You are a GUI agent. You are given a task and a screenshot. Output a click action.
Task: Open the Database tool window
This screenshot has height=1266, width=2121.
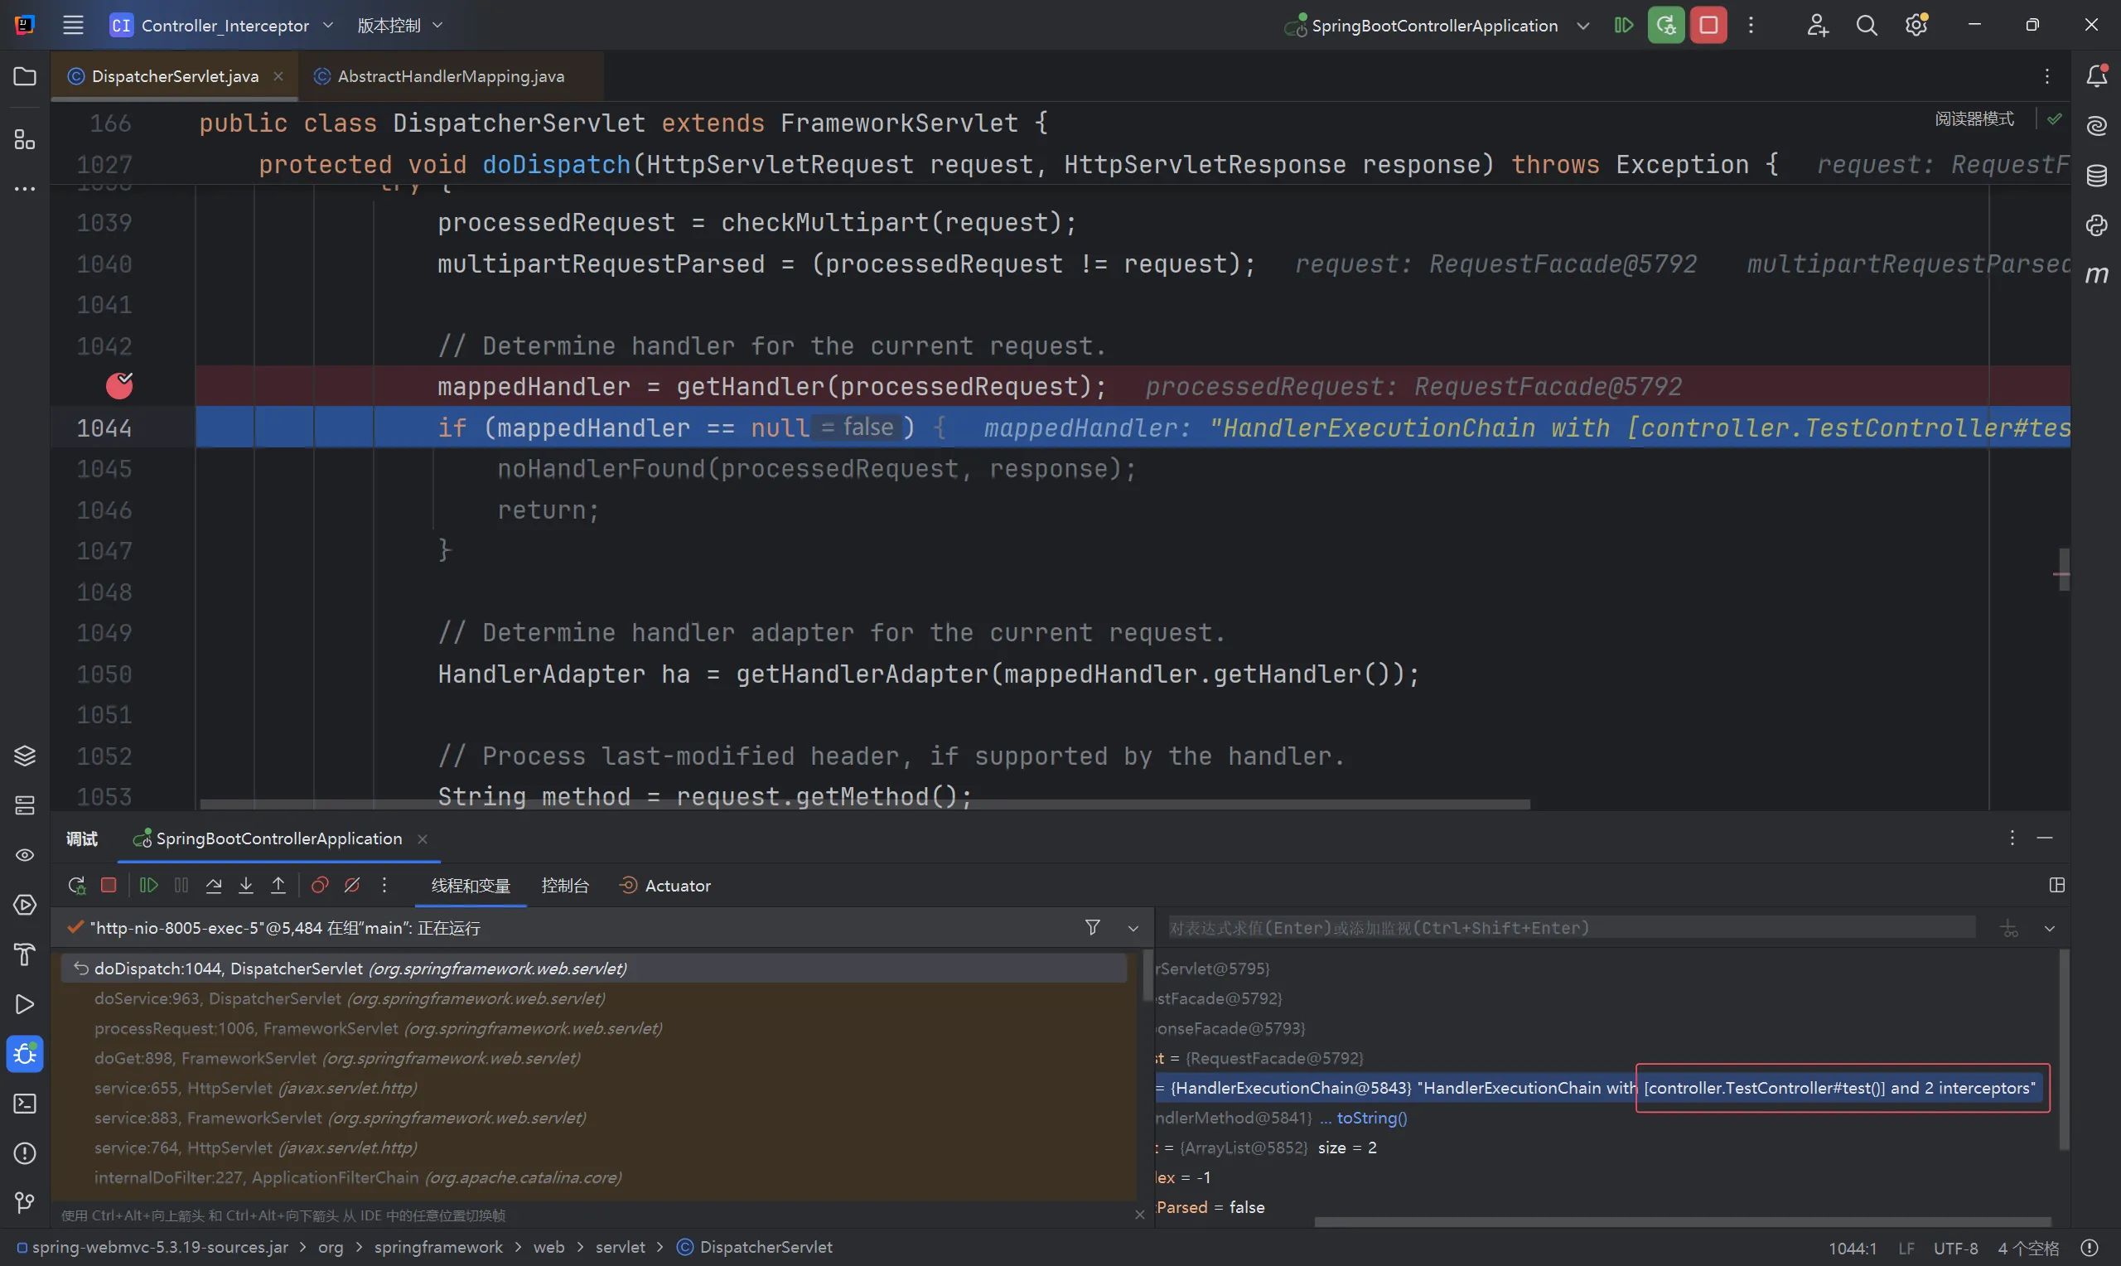pos(2097,176)
